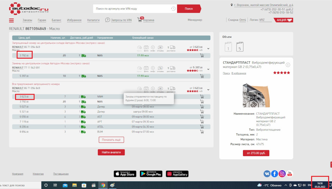Open the Каталоги menu item

point(93,20)
